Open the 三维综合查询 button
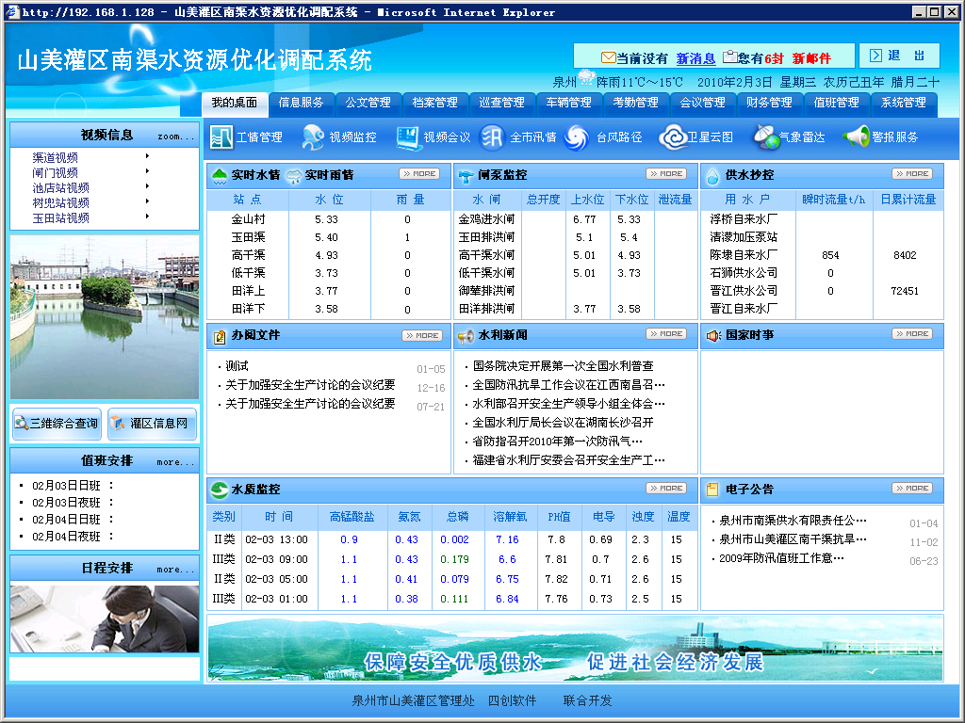 coord(57,424)
